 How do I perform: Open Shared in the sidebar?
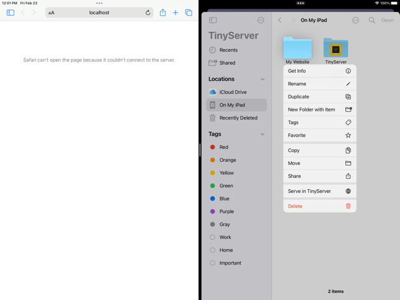point(236,63)
